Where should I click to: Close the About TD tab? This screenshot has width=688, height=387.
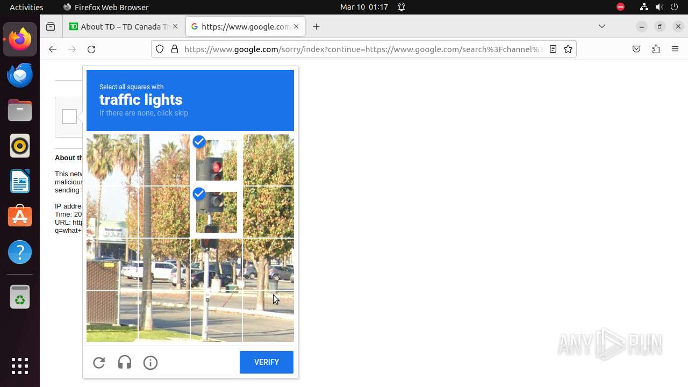pyautogui.click(x=175, y=26)
